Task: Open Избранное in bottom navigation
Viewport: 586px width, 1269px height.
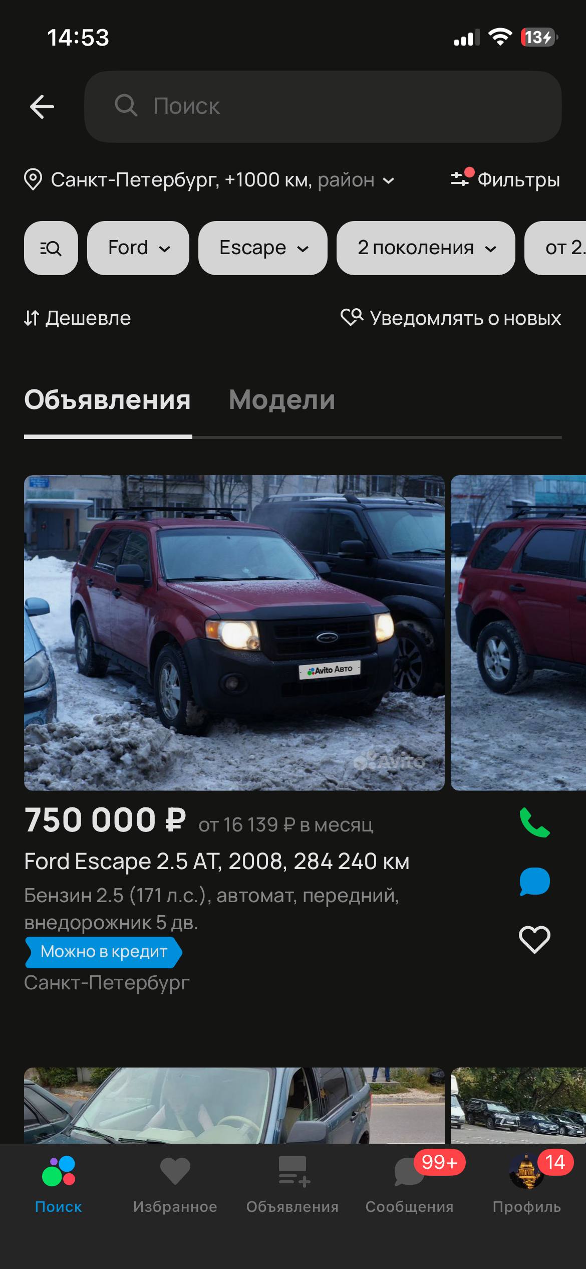Action: 175,1185
